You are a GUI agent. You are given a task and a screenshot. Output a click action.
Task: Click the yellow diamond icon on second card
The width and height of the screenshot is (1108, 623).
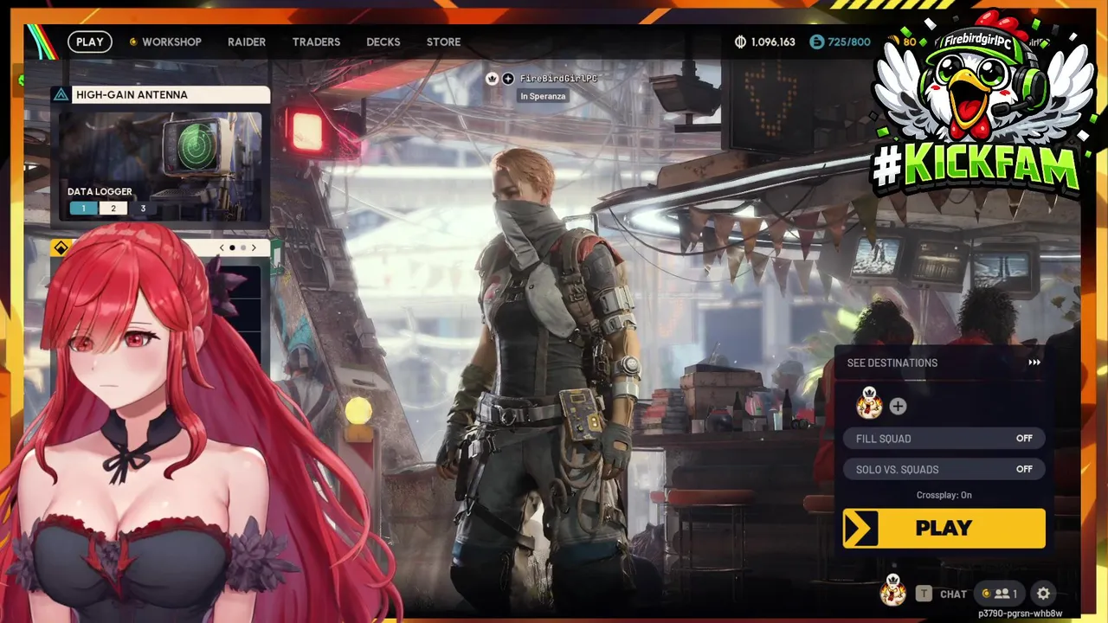[x=61, y=248]
